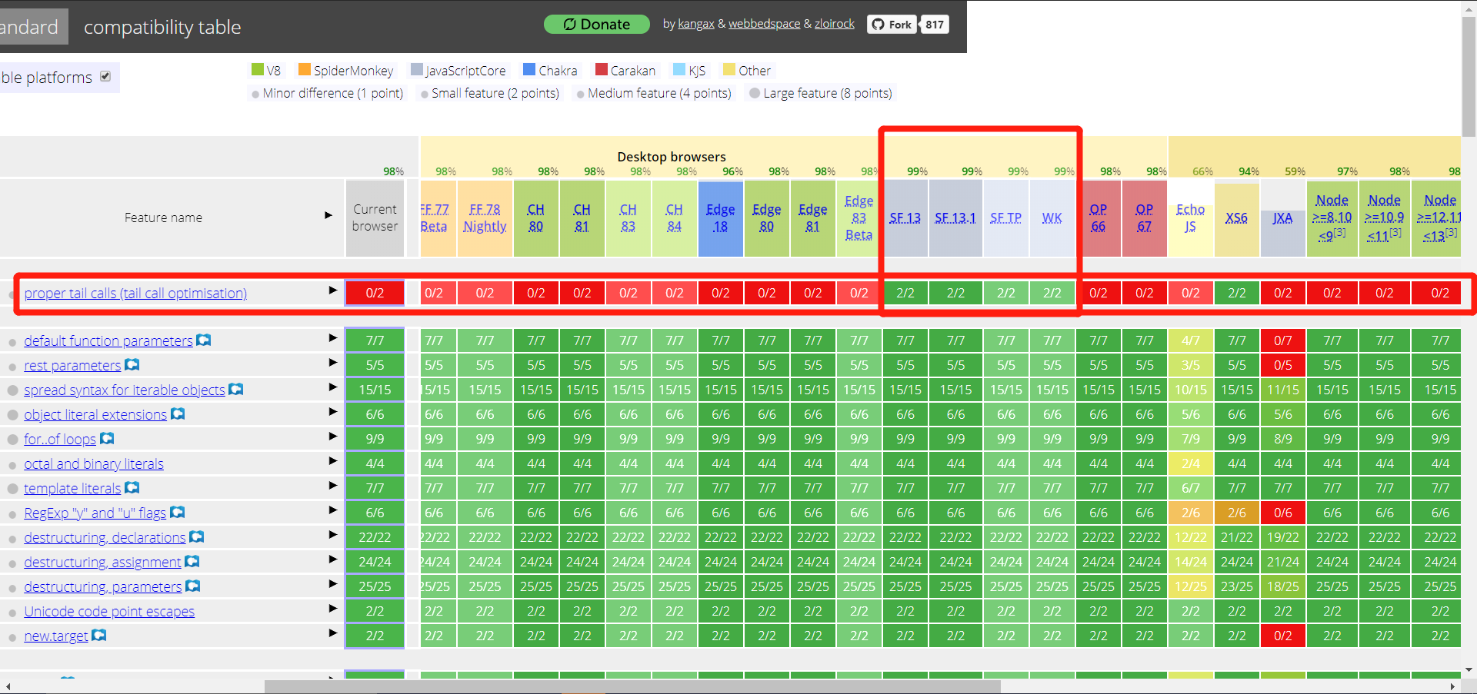Select the SF 13 browser column header
The image size is (1477, 694).
click(x=905, y=217)
